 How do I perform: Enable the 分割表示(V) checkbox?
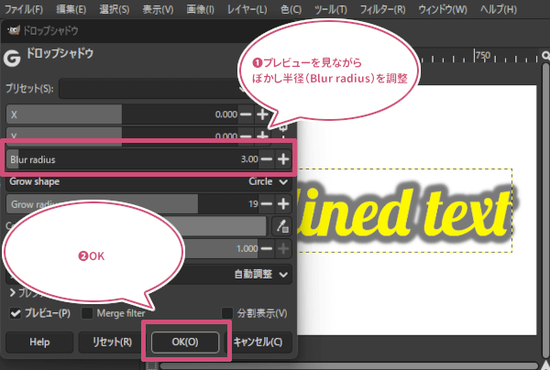click(x=227, y=313)
